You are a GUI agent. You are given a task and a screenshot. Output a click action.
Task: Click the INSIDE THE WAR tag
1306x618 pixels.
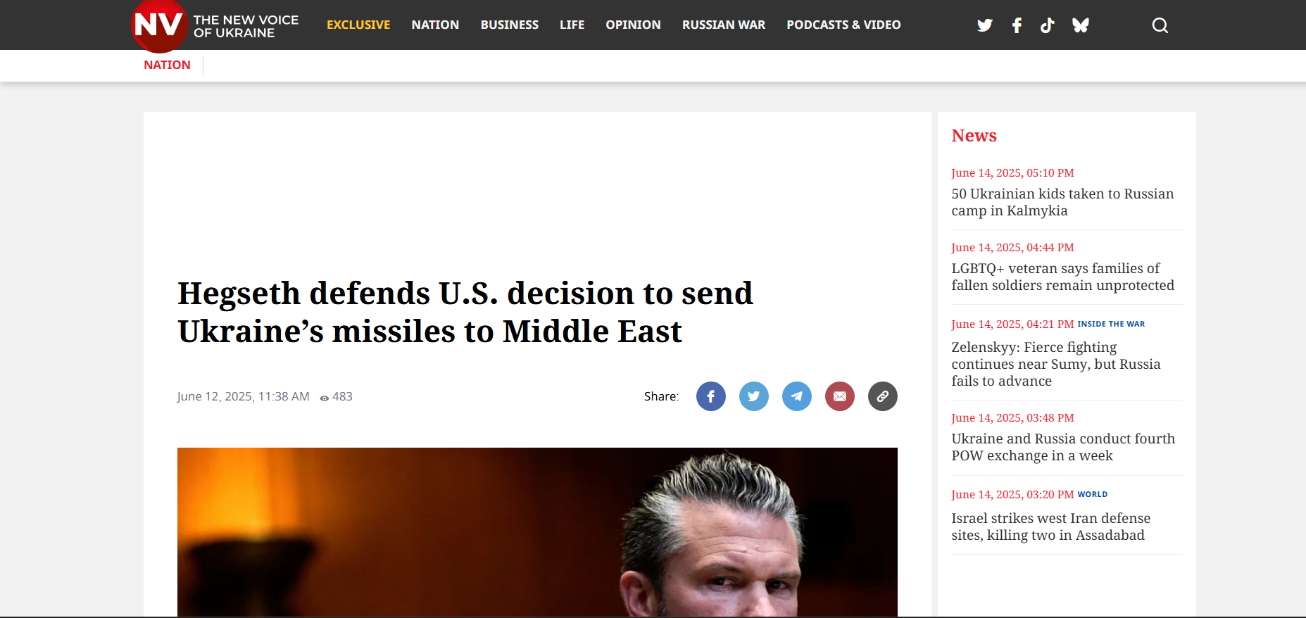[x=1111, y=324]
